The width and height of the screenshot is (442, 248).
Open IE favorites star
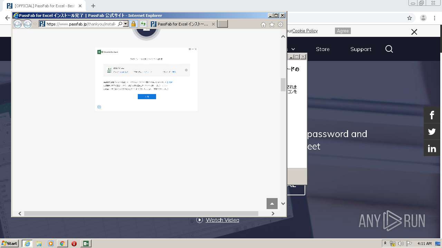[x=272, y=24]
